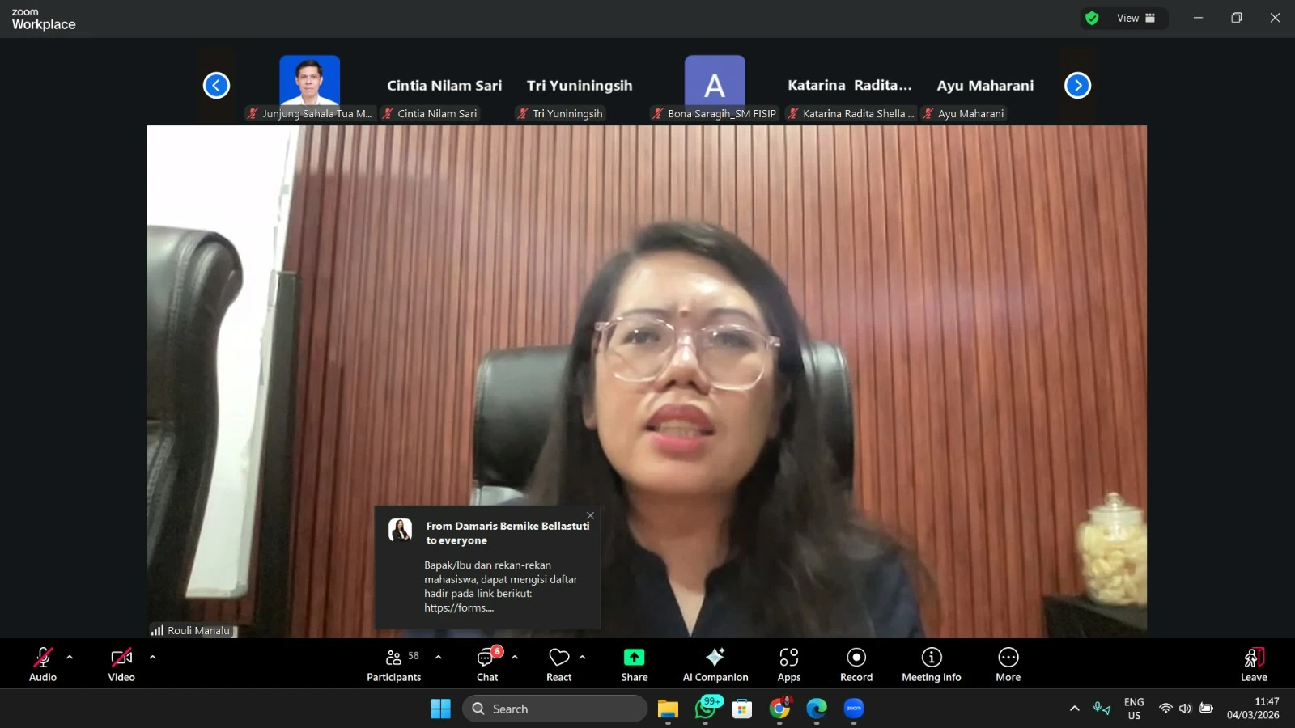Expand the video options chevron

[152, 657]
